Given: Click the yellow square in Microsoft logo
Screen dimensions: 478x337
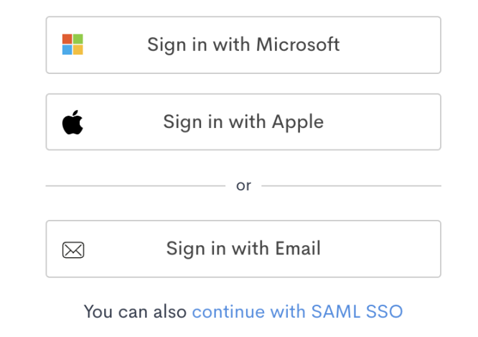Looking at the screenshot, I should [78, 50].
